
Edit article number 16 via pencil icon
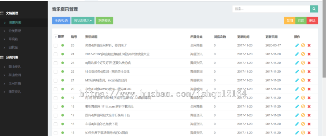tap(297, 124)
